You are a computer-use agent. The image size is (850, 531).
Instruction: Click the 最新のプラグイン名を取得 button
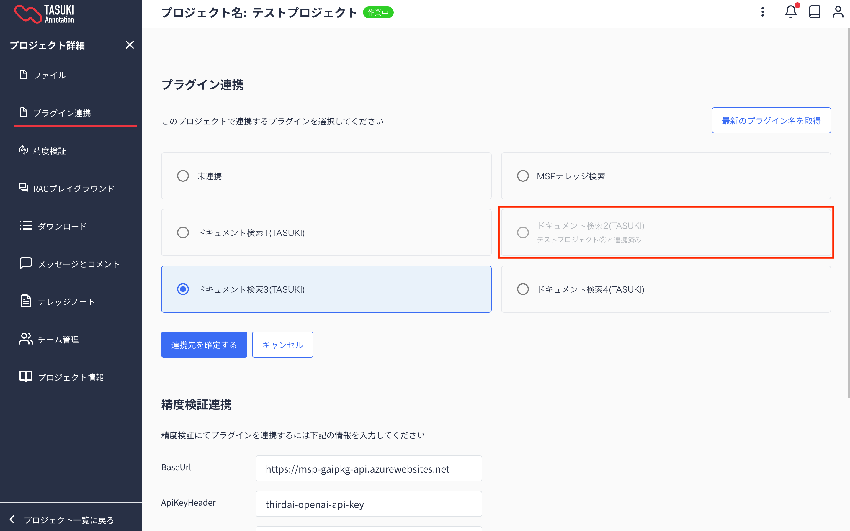771,120
